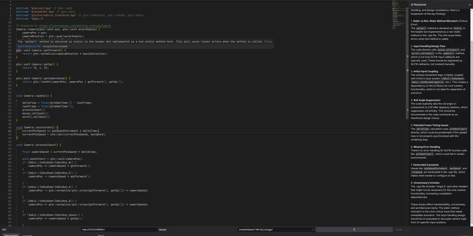Focus the API URL input field
The width and height of the screenshot is (473, 236).
[x=119, y=230]
